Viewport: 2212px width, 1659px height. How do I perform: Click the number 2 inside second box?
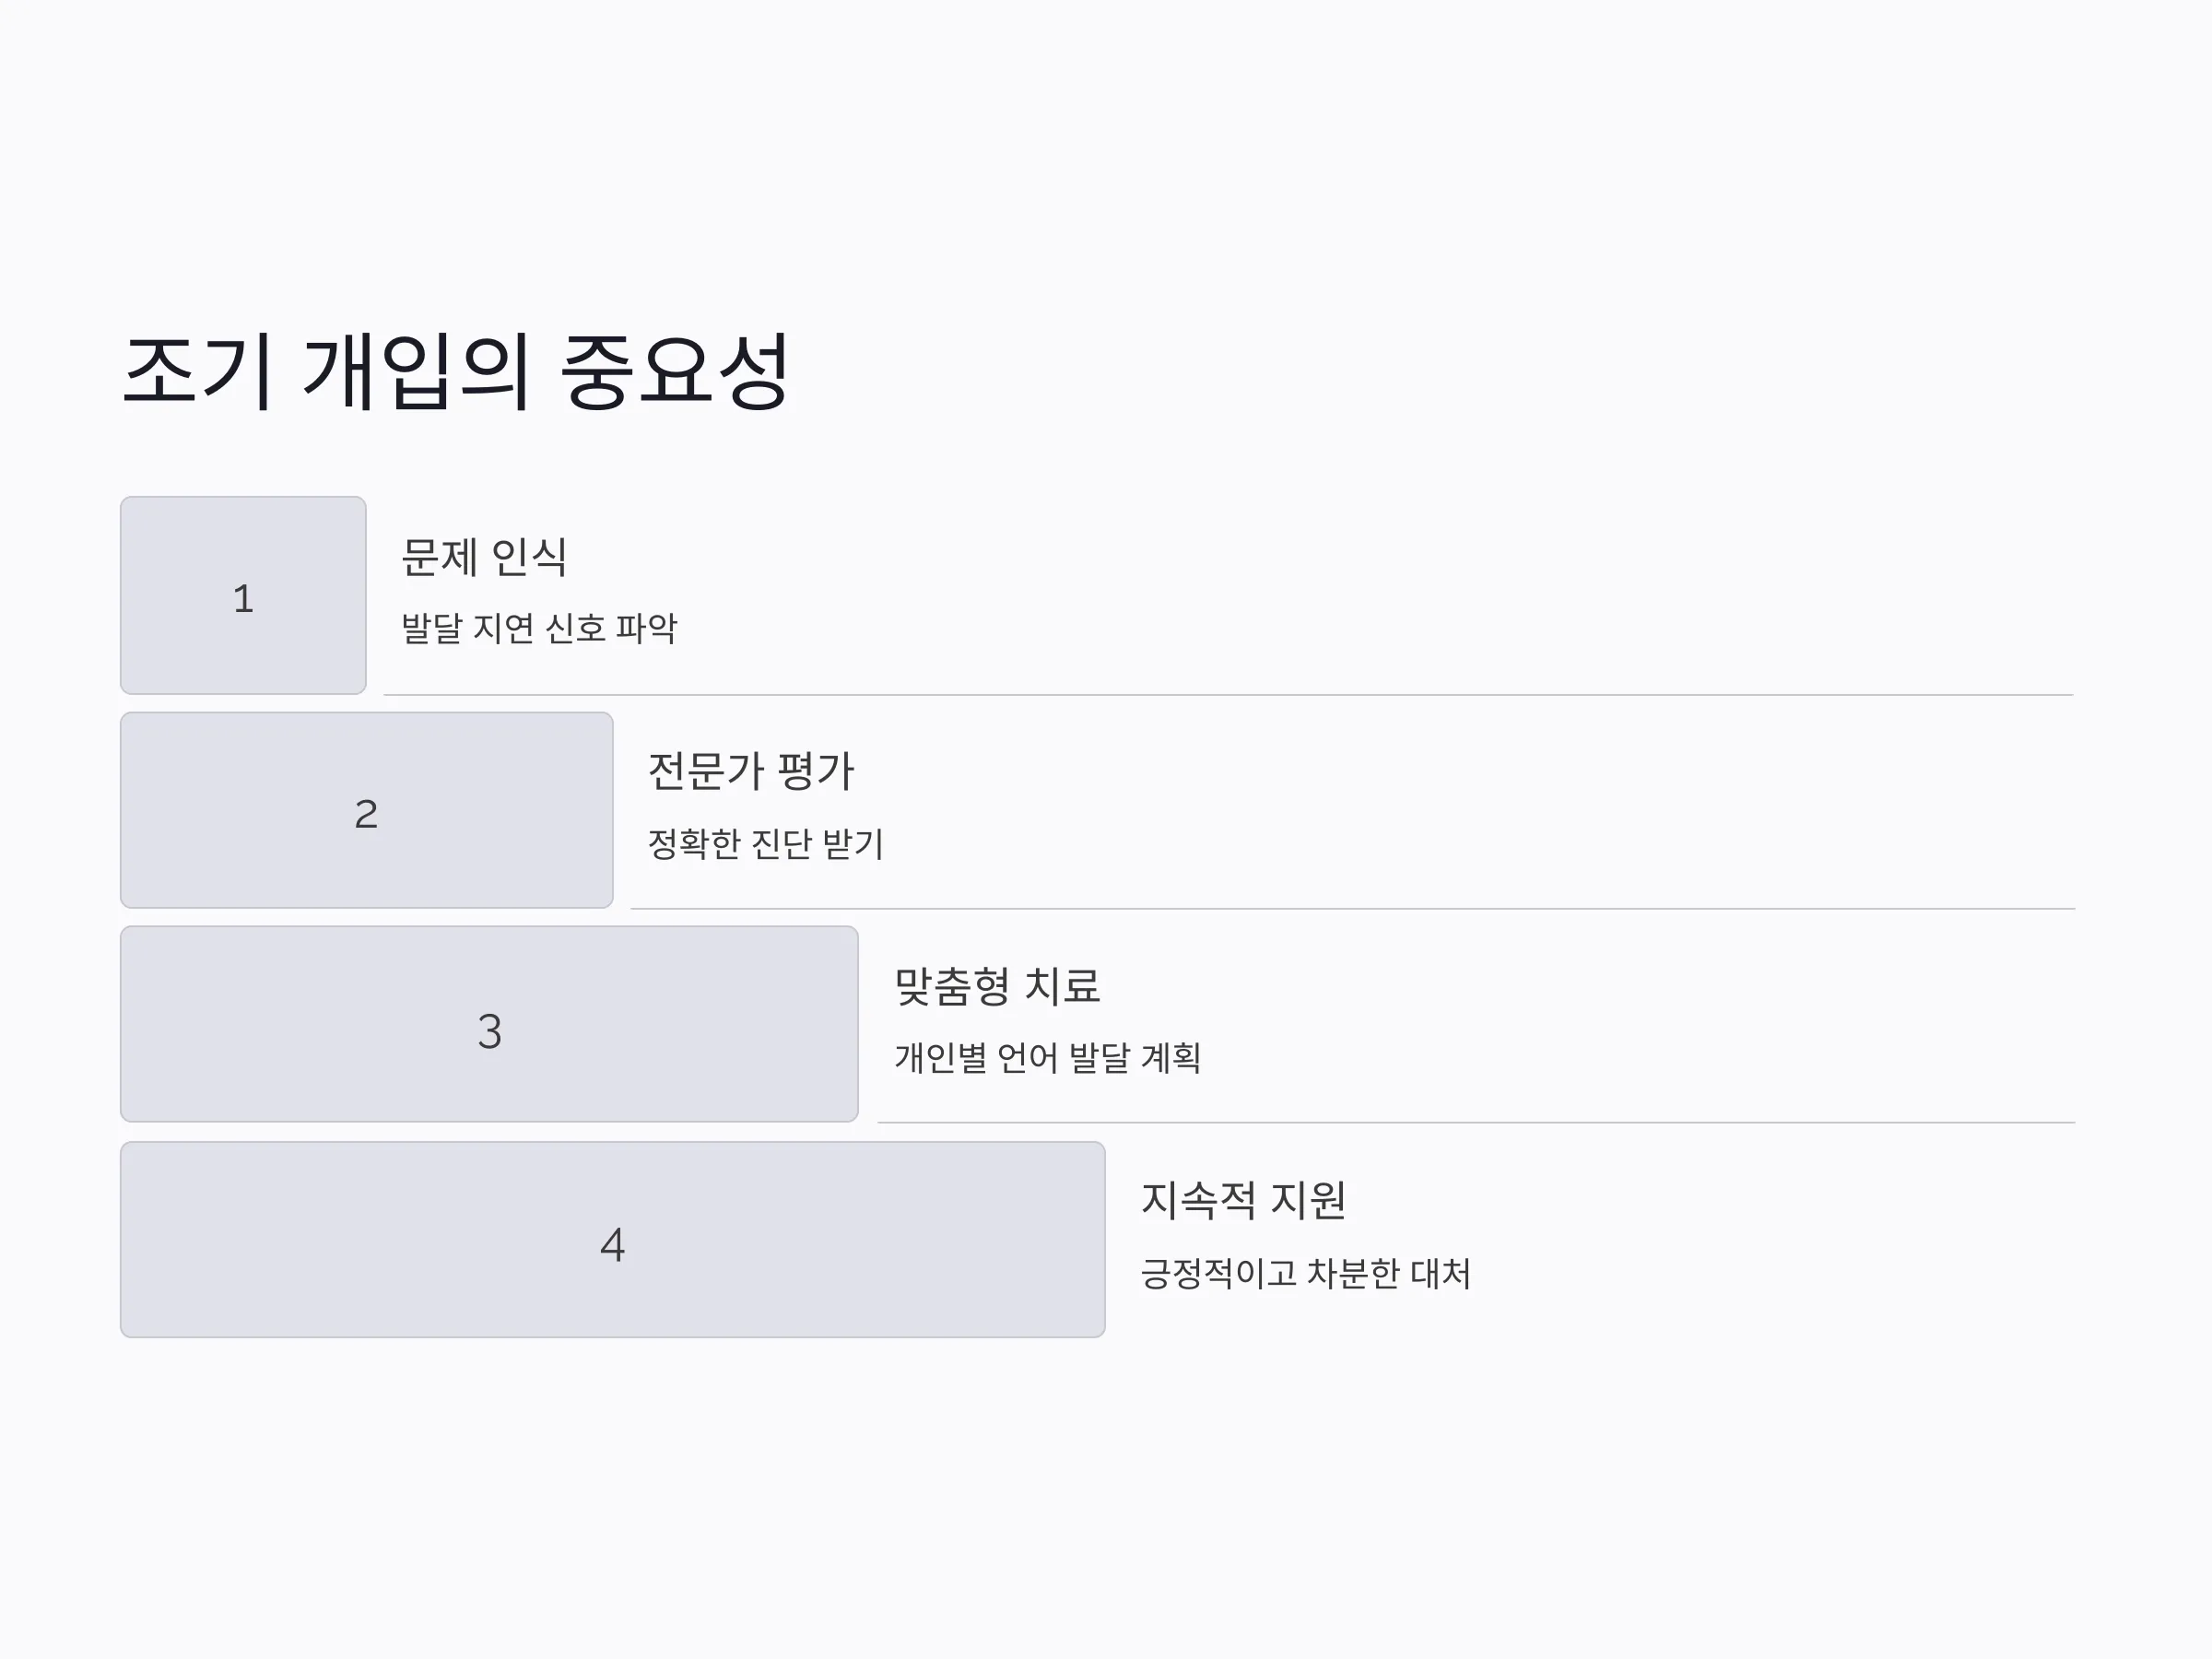coord(366,814)
